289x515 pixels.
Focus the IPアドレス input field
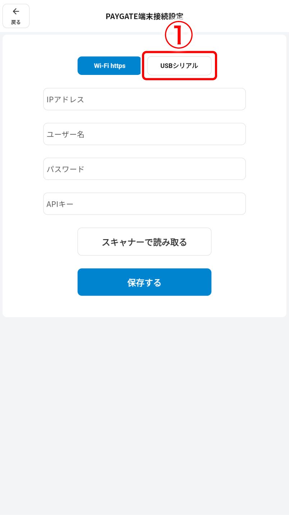tap(144, 99)
